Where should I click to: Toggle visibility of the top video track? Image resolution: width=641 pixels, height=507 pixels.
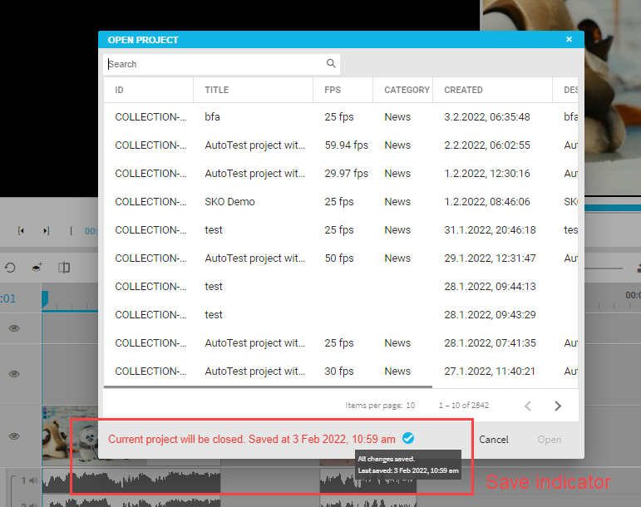click(14, 329)
